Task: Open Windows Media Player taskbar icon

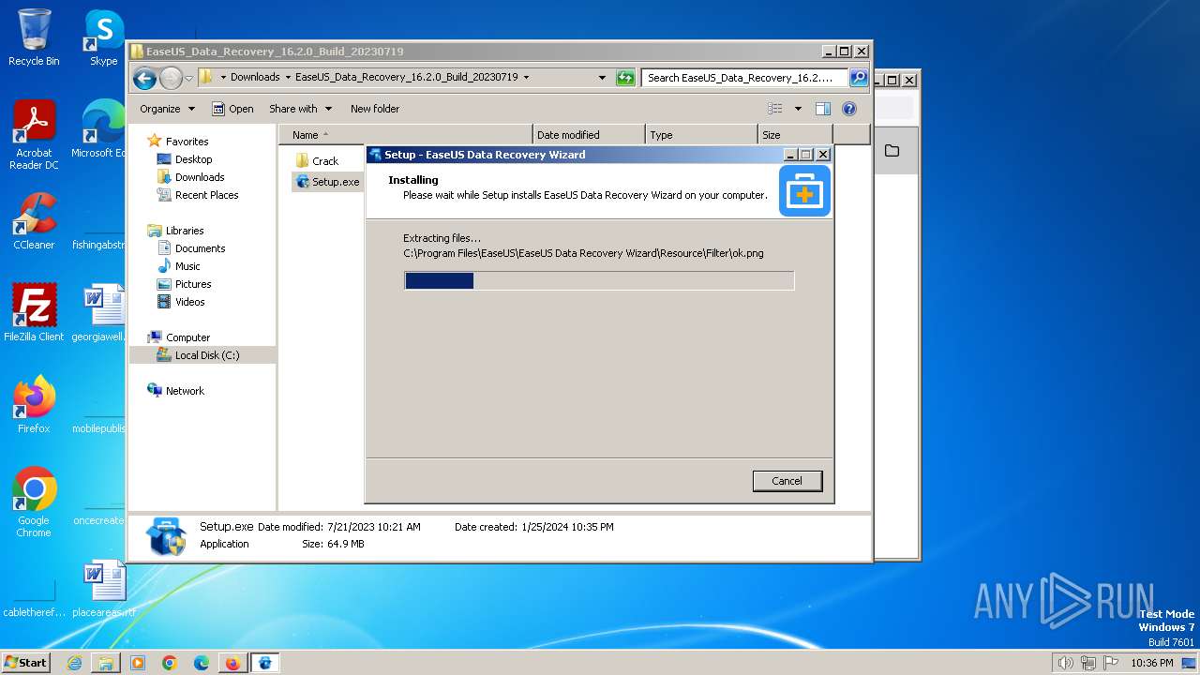Action: click(138, 663)
